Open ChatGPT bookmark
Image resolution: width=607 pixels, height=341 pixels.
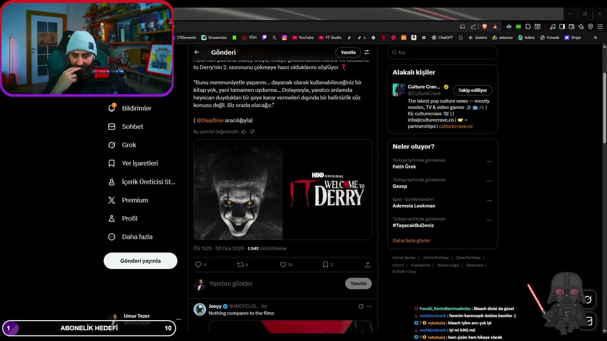[x=441, y=37]
